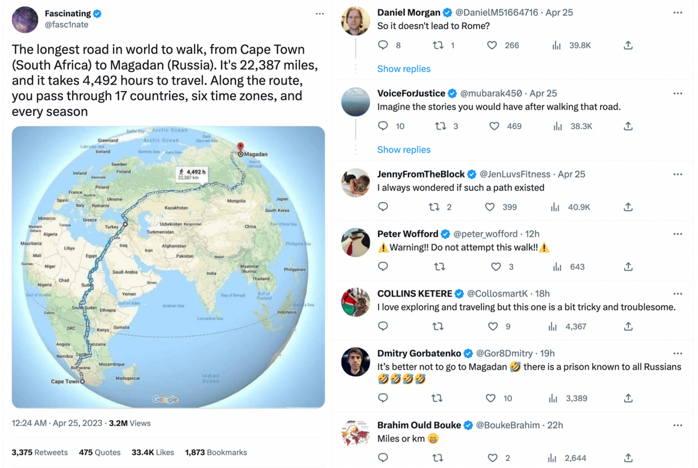Like JennyFromTheBlock's reply
The image size is (698, 468).
pos(489,207)
